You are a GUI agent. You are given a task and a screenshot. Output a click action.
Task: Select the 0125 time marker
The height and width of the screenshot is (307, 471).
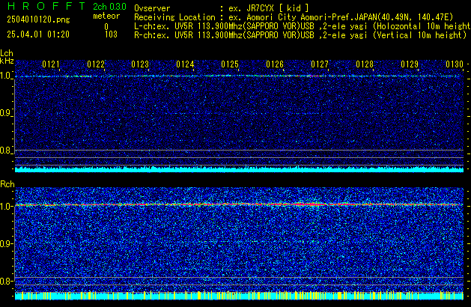pos(230,64)
